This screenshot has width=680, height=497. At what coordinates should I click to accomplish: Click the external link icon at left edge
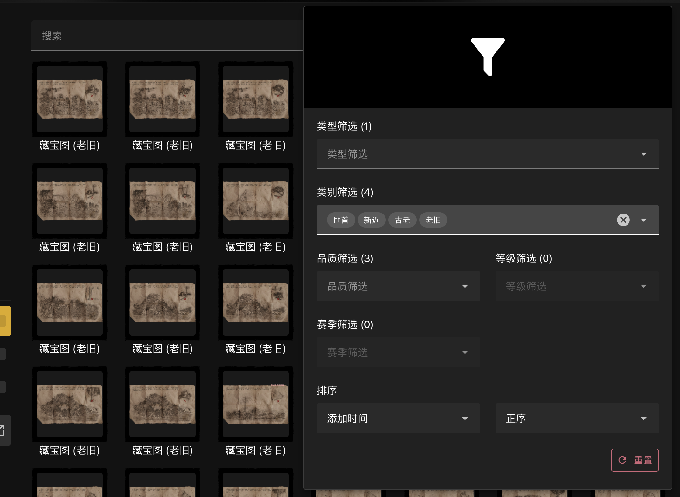[3, 430]
